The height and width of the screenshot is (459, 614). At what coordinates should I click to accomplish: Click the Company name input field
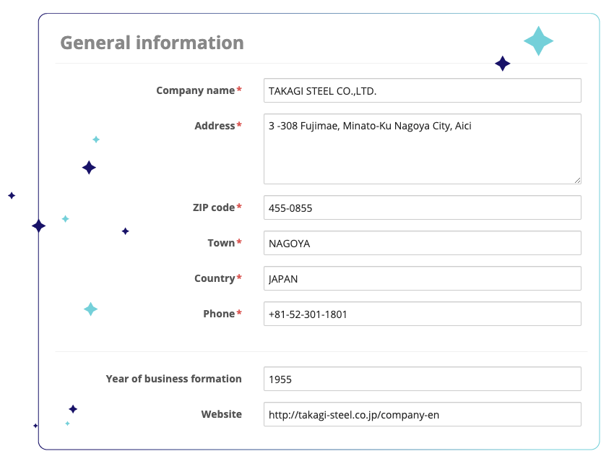(x=422, y=90)
